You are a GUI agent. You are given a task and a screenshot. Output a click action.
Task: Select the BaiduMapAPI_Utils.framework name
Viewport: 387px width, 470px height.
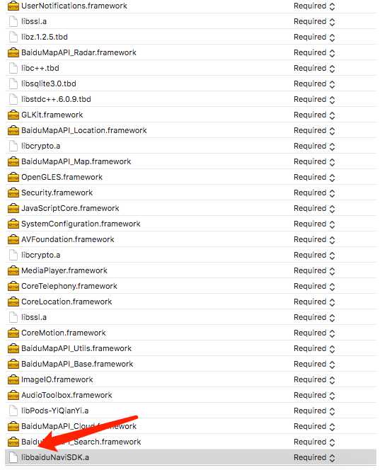[x=76, y=348]
